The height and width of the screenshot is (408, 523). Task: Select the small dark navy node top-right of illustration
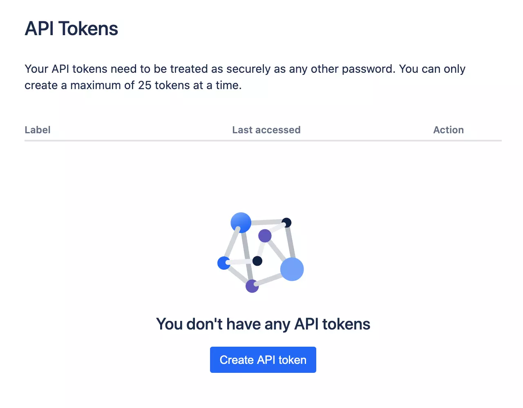(286, 222)
